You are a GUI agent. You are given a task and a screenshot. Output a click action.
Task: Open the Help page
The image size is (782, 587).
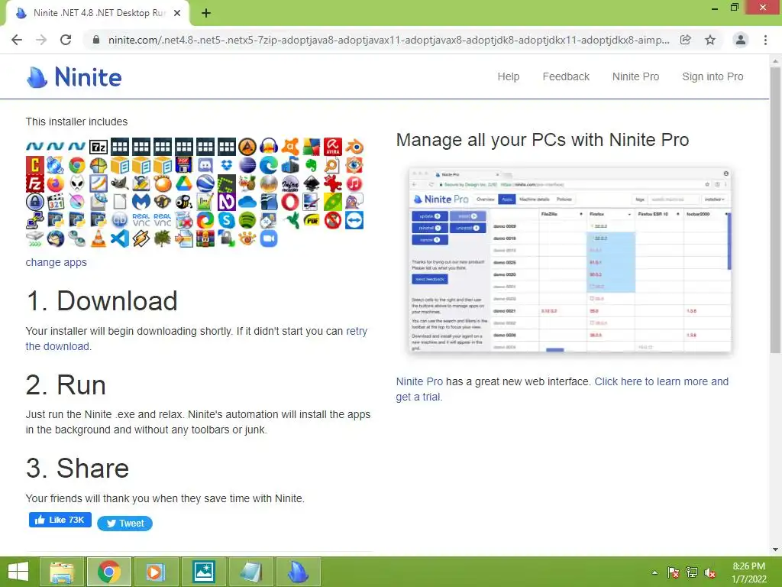click(508, 77)
